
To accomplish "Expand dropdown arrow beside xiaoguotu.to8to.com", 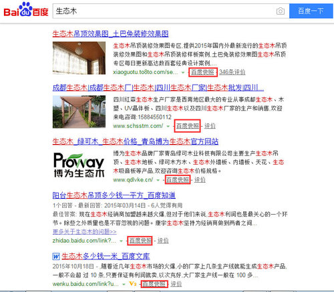I will tap(183, 73).
